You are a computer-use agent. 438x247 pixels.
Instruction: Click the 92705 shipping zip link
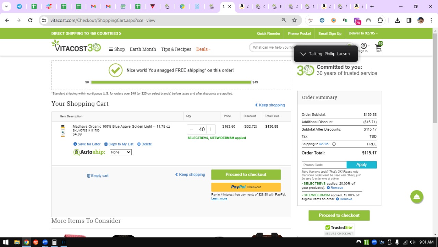(324, 144)
